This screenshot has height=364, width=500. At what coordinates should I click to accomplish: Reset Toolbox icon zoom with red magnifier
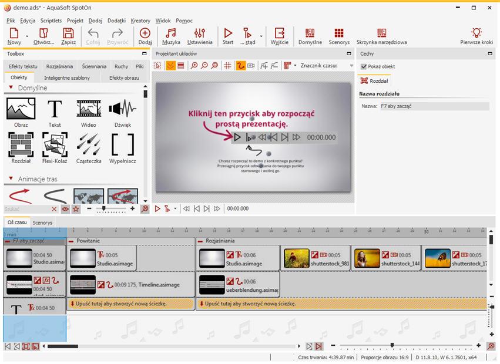(x=145, y=209)
